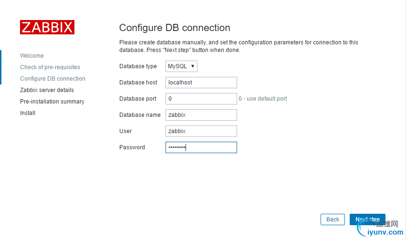
Task: Focus the Database port field
Action: tap(201, 99)
